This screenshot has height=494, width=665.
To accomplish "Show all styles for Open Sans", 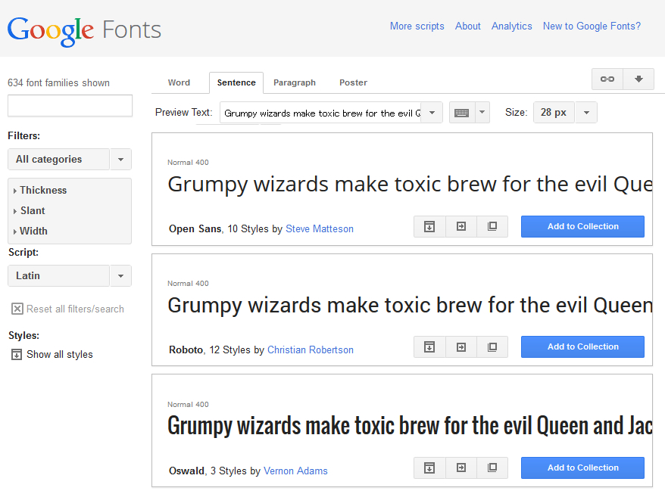I will [429, 226].
